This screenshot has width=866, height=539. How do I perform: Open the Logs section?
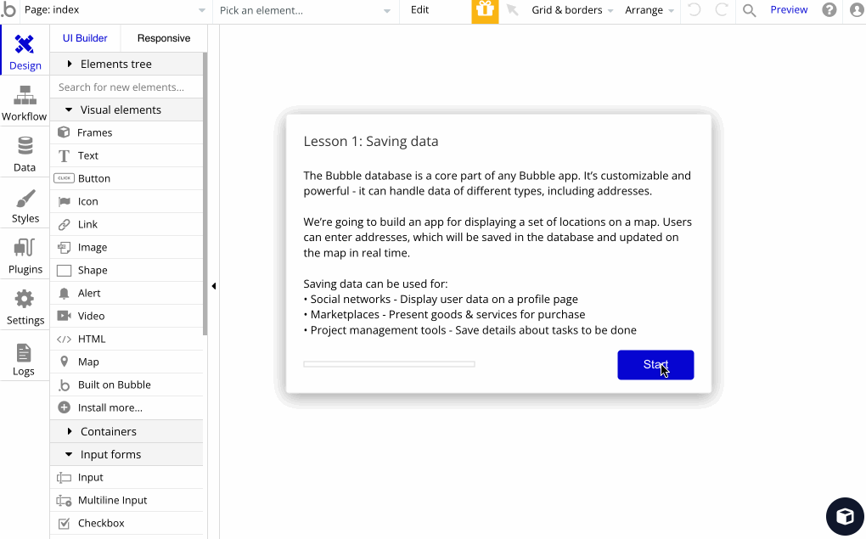coord(25,357)
